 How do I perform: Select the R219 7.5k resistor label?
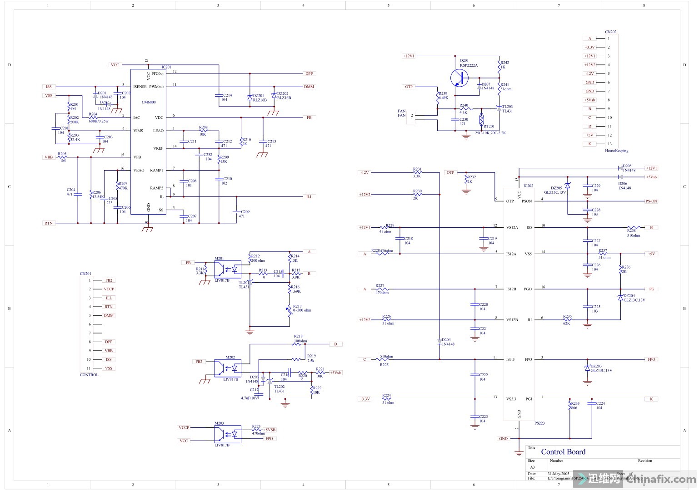tap(311, 358)
